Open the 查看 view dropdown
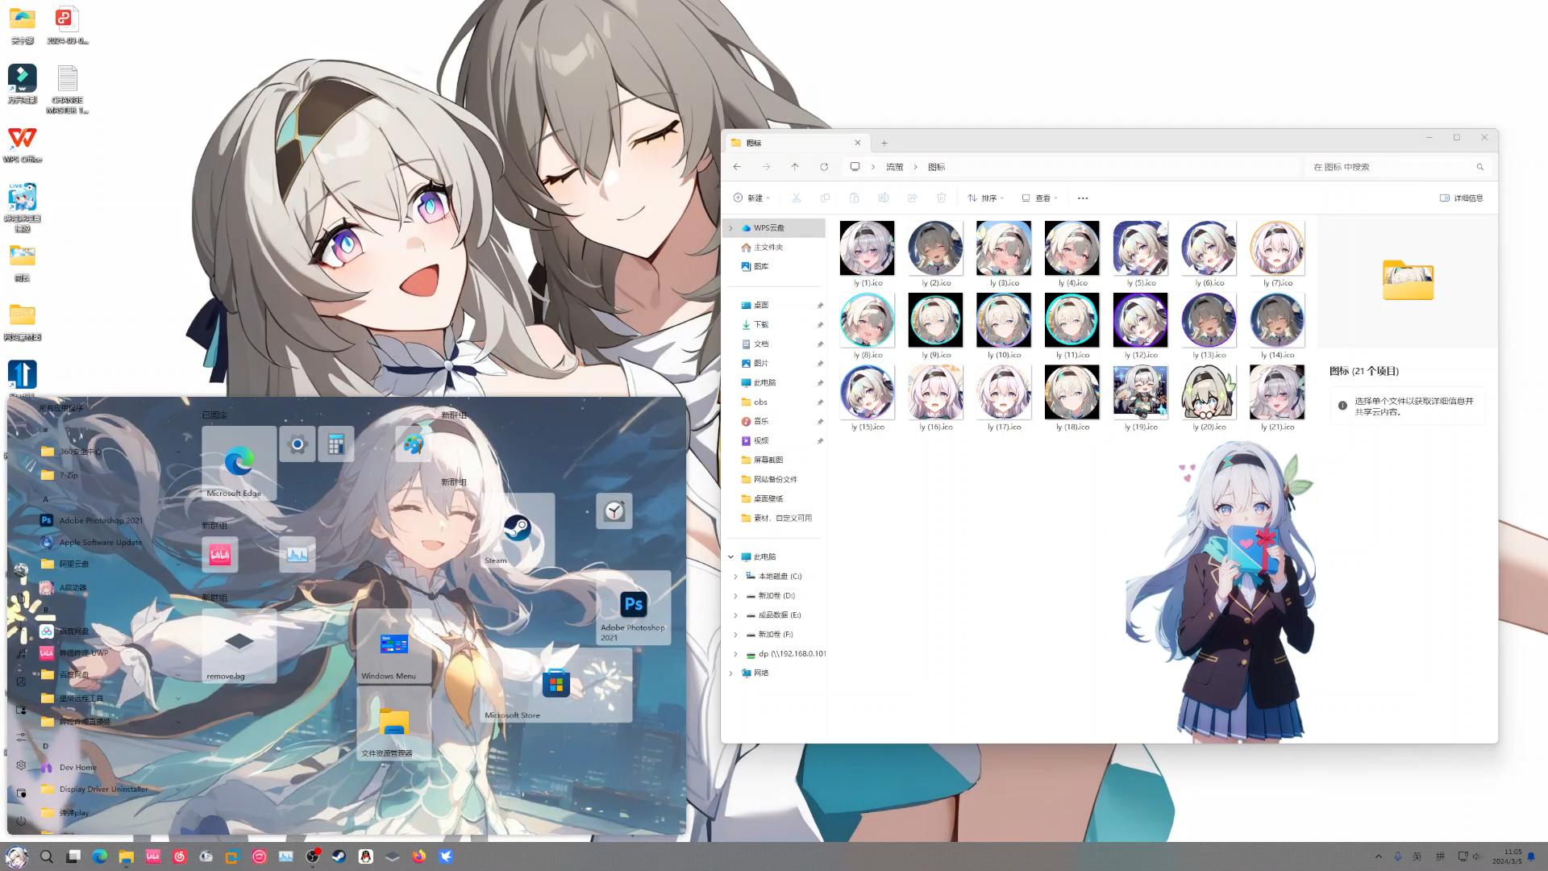This screenshot has width=1548, height=871. (1039, 198)
